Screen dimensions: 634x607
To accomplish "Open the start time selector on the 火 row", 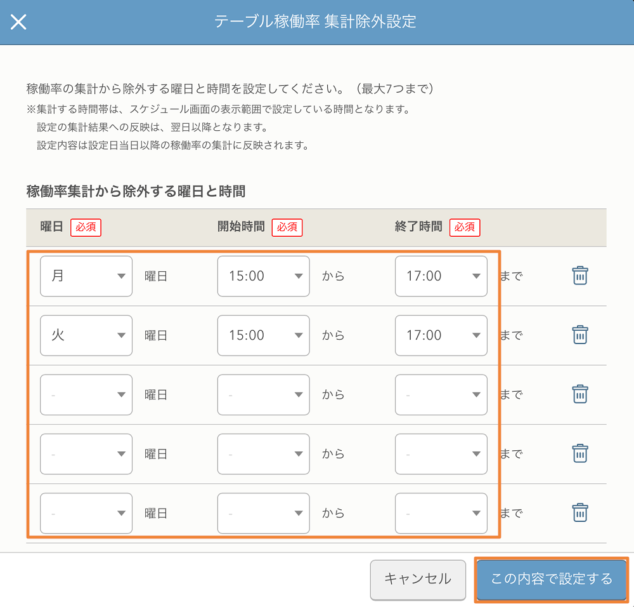I will (263, 335).
